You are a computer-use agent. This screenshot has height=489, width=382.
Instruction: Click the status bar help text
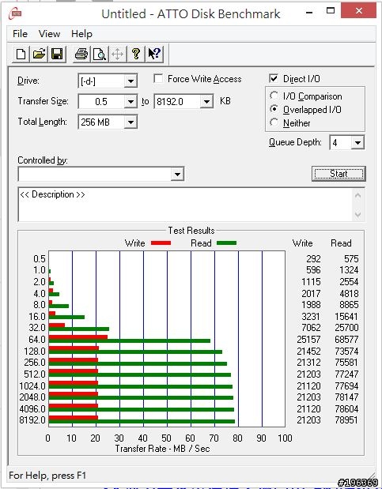pos(47,476)
